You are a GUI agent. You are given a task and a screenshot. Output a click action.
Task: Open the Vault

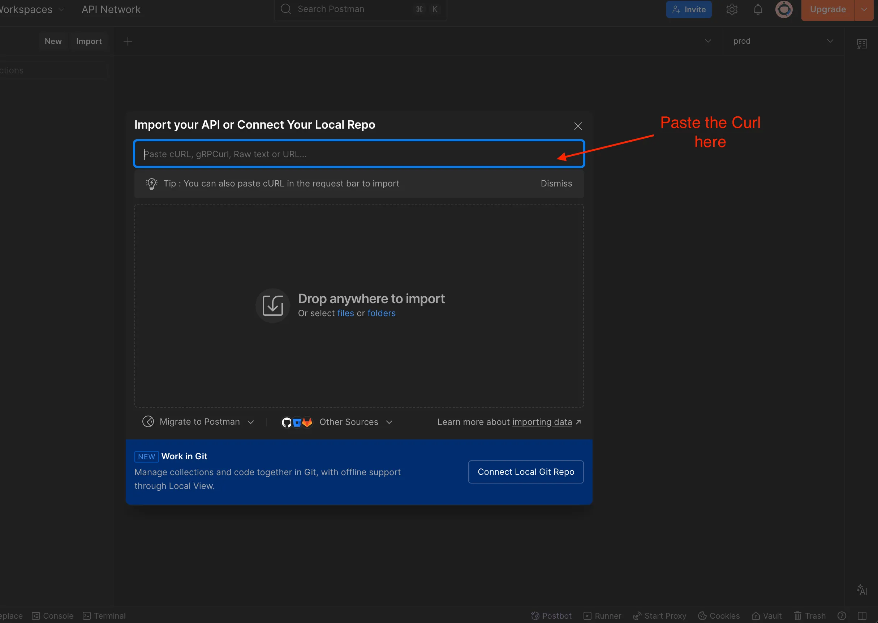[x=767, y=616]
